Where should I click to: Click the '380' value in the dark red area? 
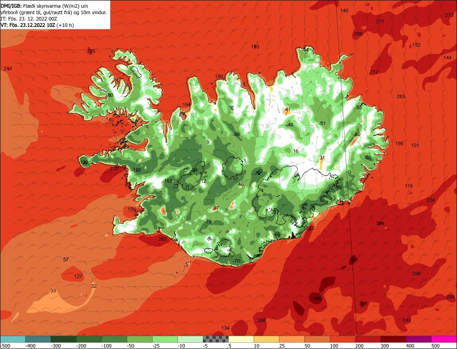[x=318, y=298]
